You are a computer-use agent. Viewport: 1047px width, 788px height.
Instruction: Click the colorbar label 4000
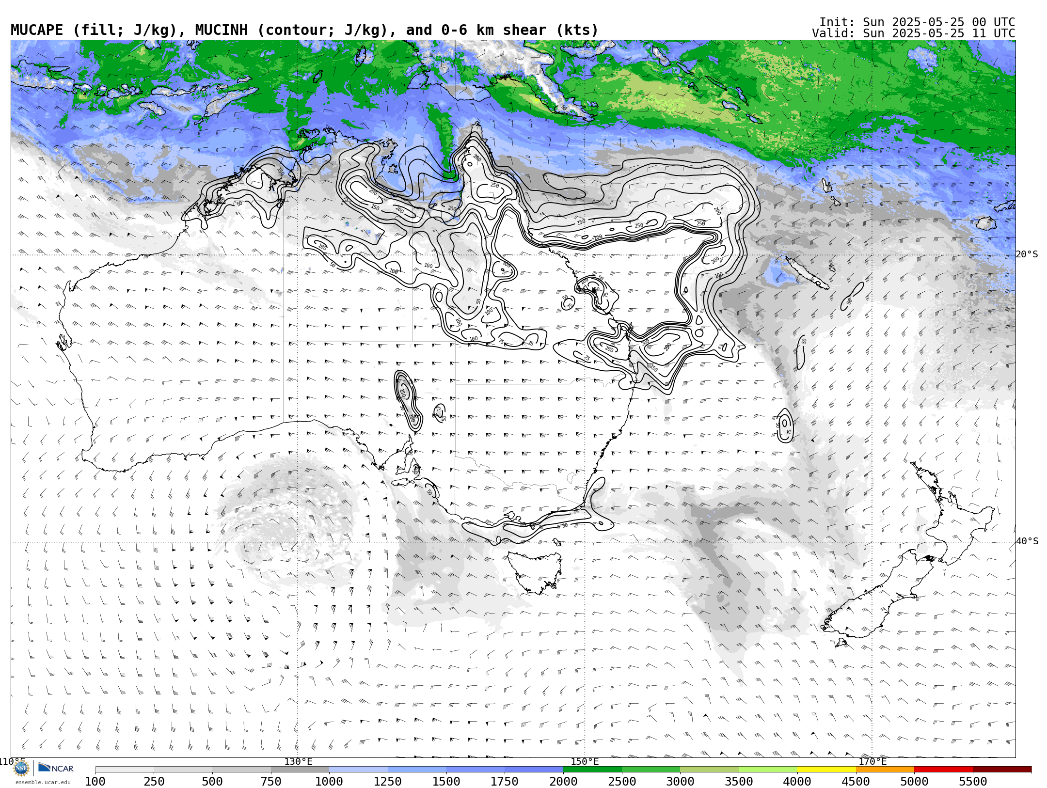click(x=797, y=781)
